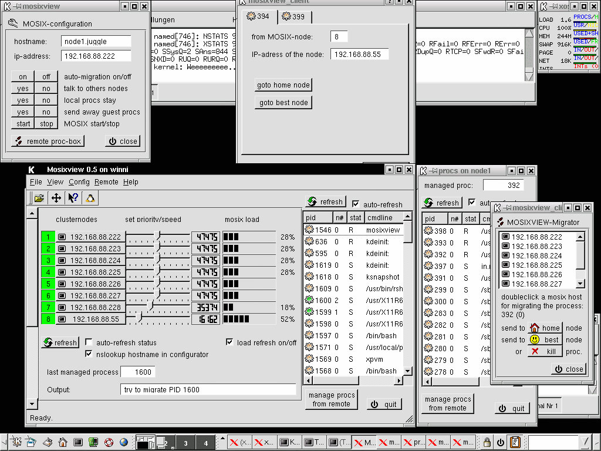Click the logout power icon in the panel
This screenshot has width=601, height=451.
(501, 442)
